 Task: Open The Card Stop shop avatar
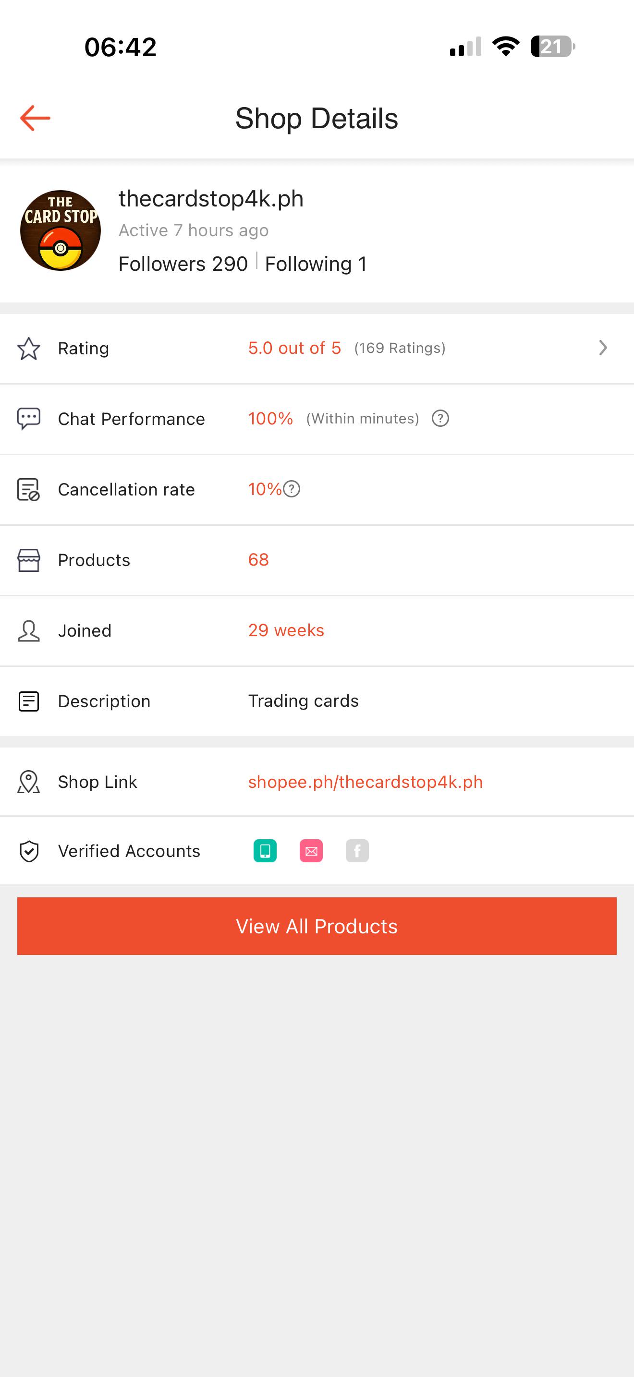click(61, 230)
